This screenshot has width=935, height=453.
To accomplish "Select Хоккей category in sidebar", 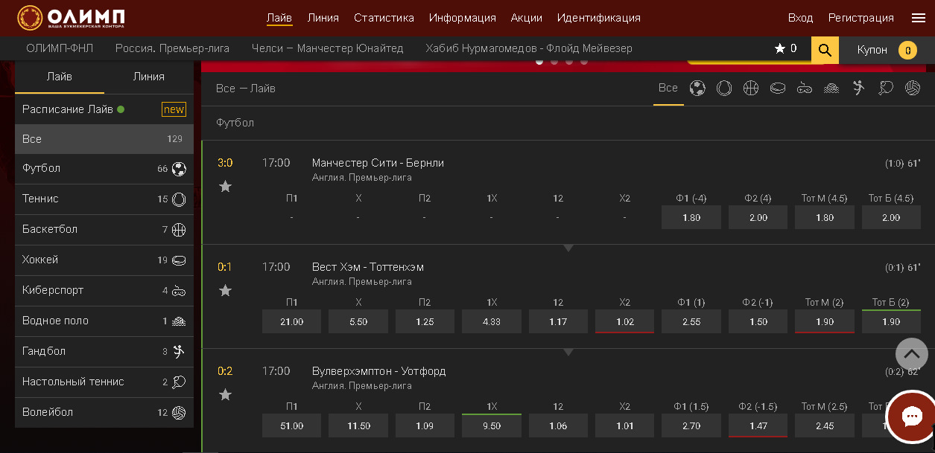I will [104, 260].
